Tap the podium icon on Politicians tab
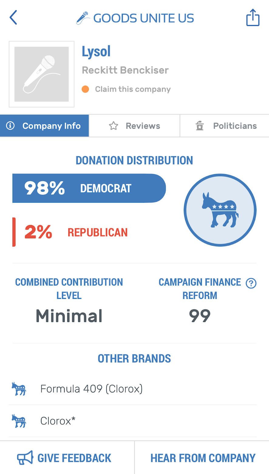269x474 pixels. pos(199,126)
